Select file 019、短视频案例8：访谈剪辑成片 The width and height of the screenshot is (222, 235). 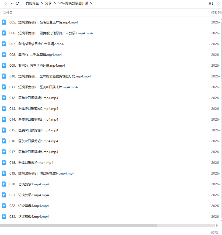(42, 173)
